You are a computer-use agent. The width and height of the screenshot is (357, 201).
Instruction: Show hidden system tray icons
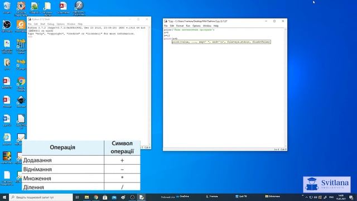[306, 197]
